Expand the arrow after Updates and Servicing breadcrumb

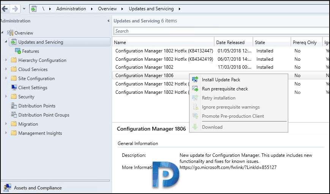click(x=179, y=9)
